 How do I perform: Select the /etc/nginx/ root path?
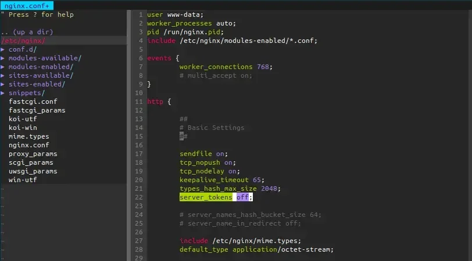pos(23,41)
